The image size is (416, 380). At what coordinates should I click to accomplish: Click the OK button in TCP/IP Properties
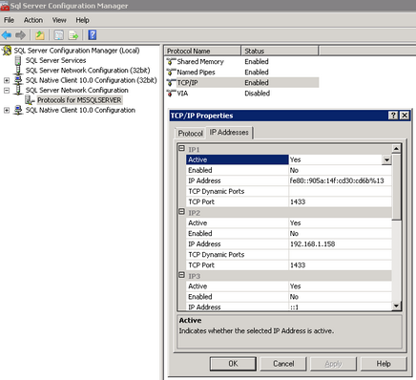[233, 364]
